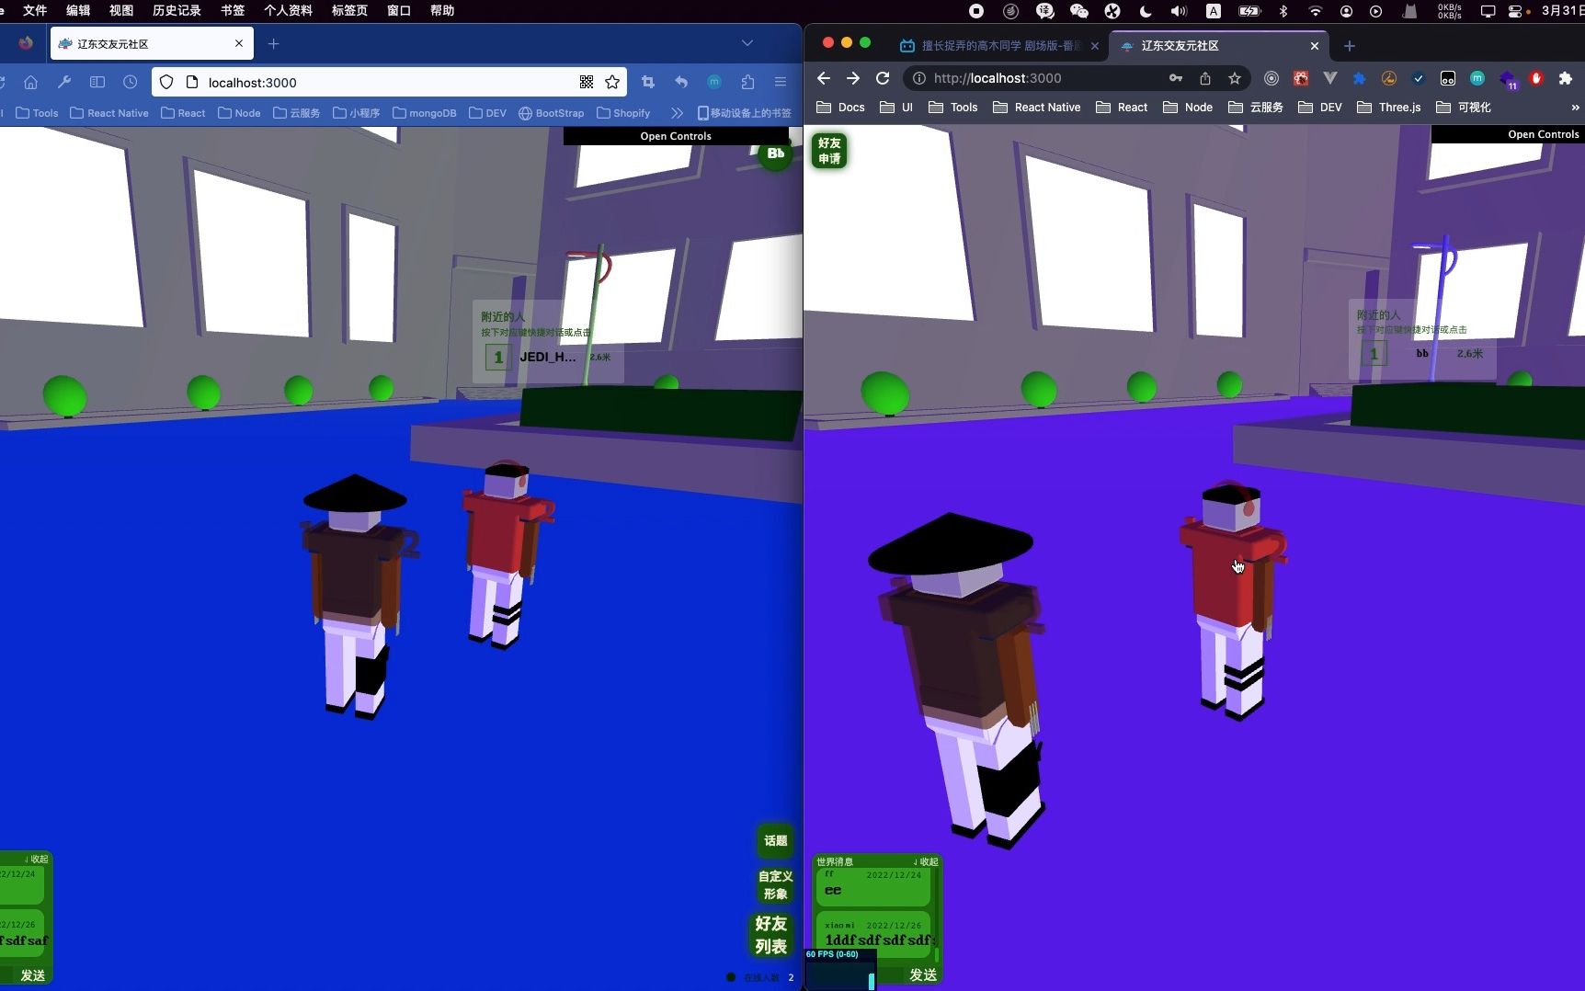
Task: Collapse chat panel with 收起 in left window
Action: pyautogui.click(x=37, y=860)
